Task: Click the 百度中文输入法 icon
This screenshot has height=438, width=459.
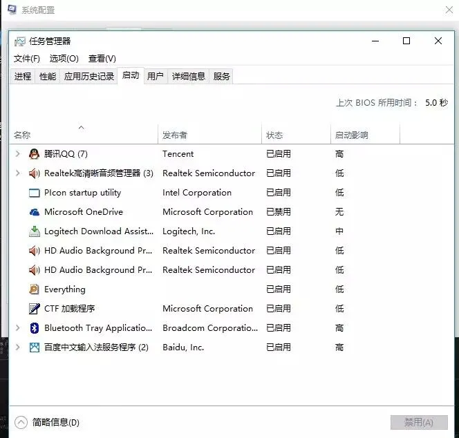Action: 35,347
